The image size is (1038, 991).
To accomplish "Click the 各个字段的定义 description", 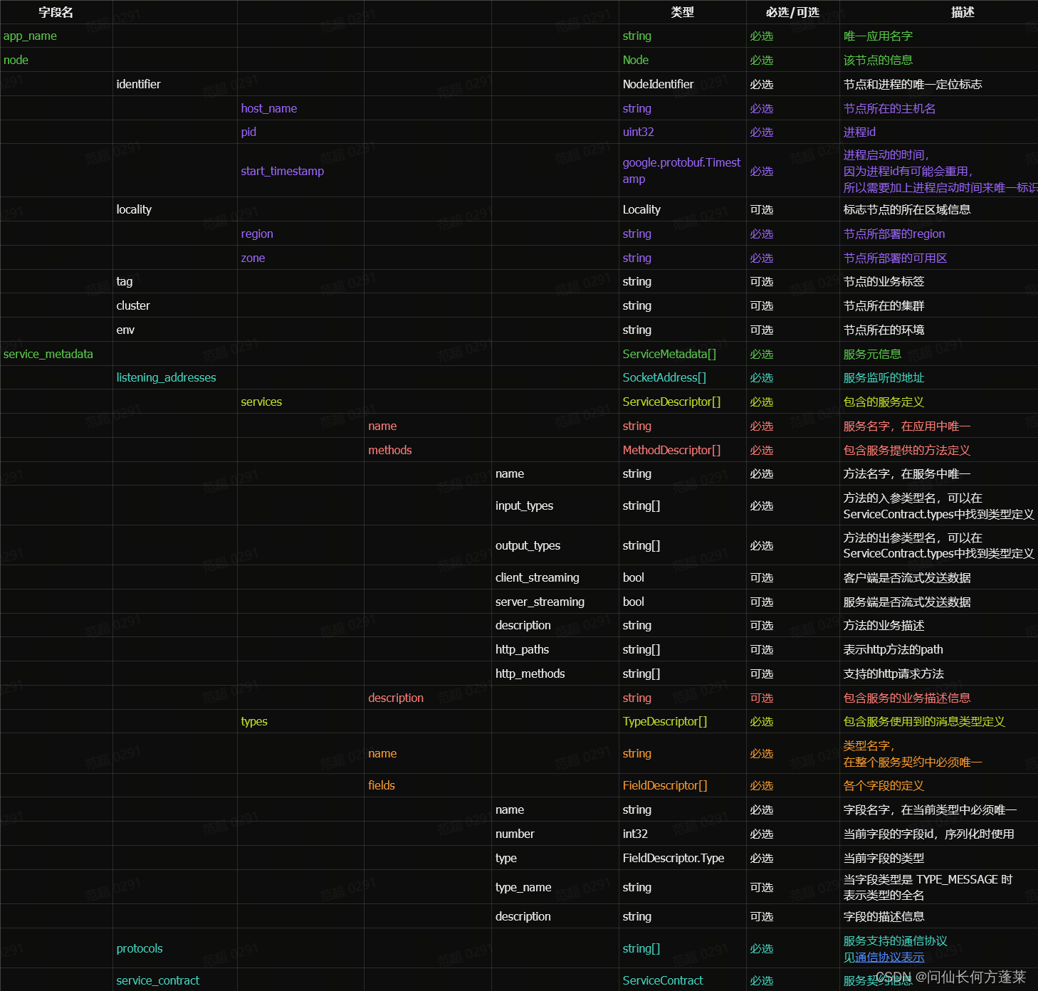I will [884, 785].
